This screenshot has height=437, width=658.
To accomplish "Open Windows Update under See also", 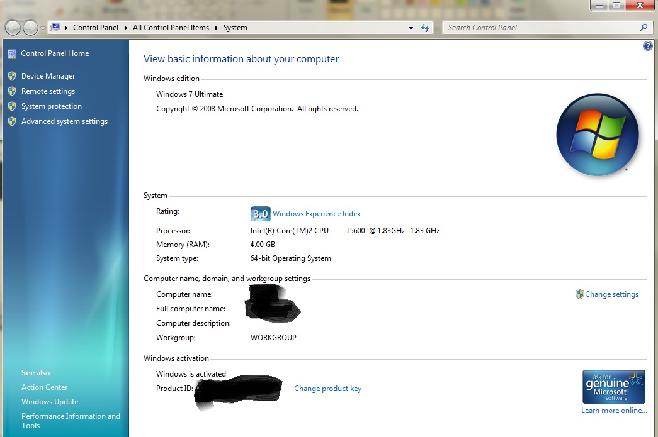I will coord(50,401).
